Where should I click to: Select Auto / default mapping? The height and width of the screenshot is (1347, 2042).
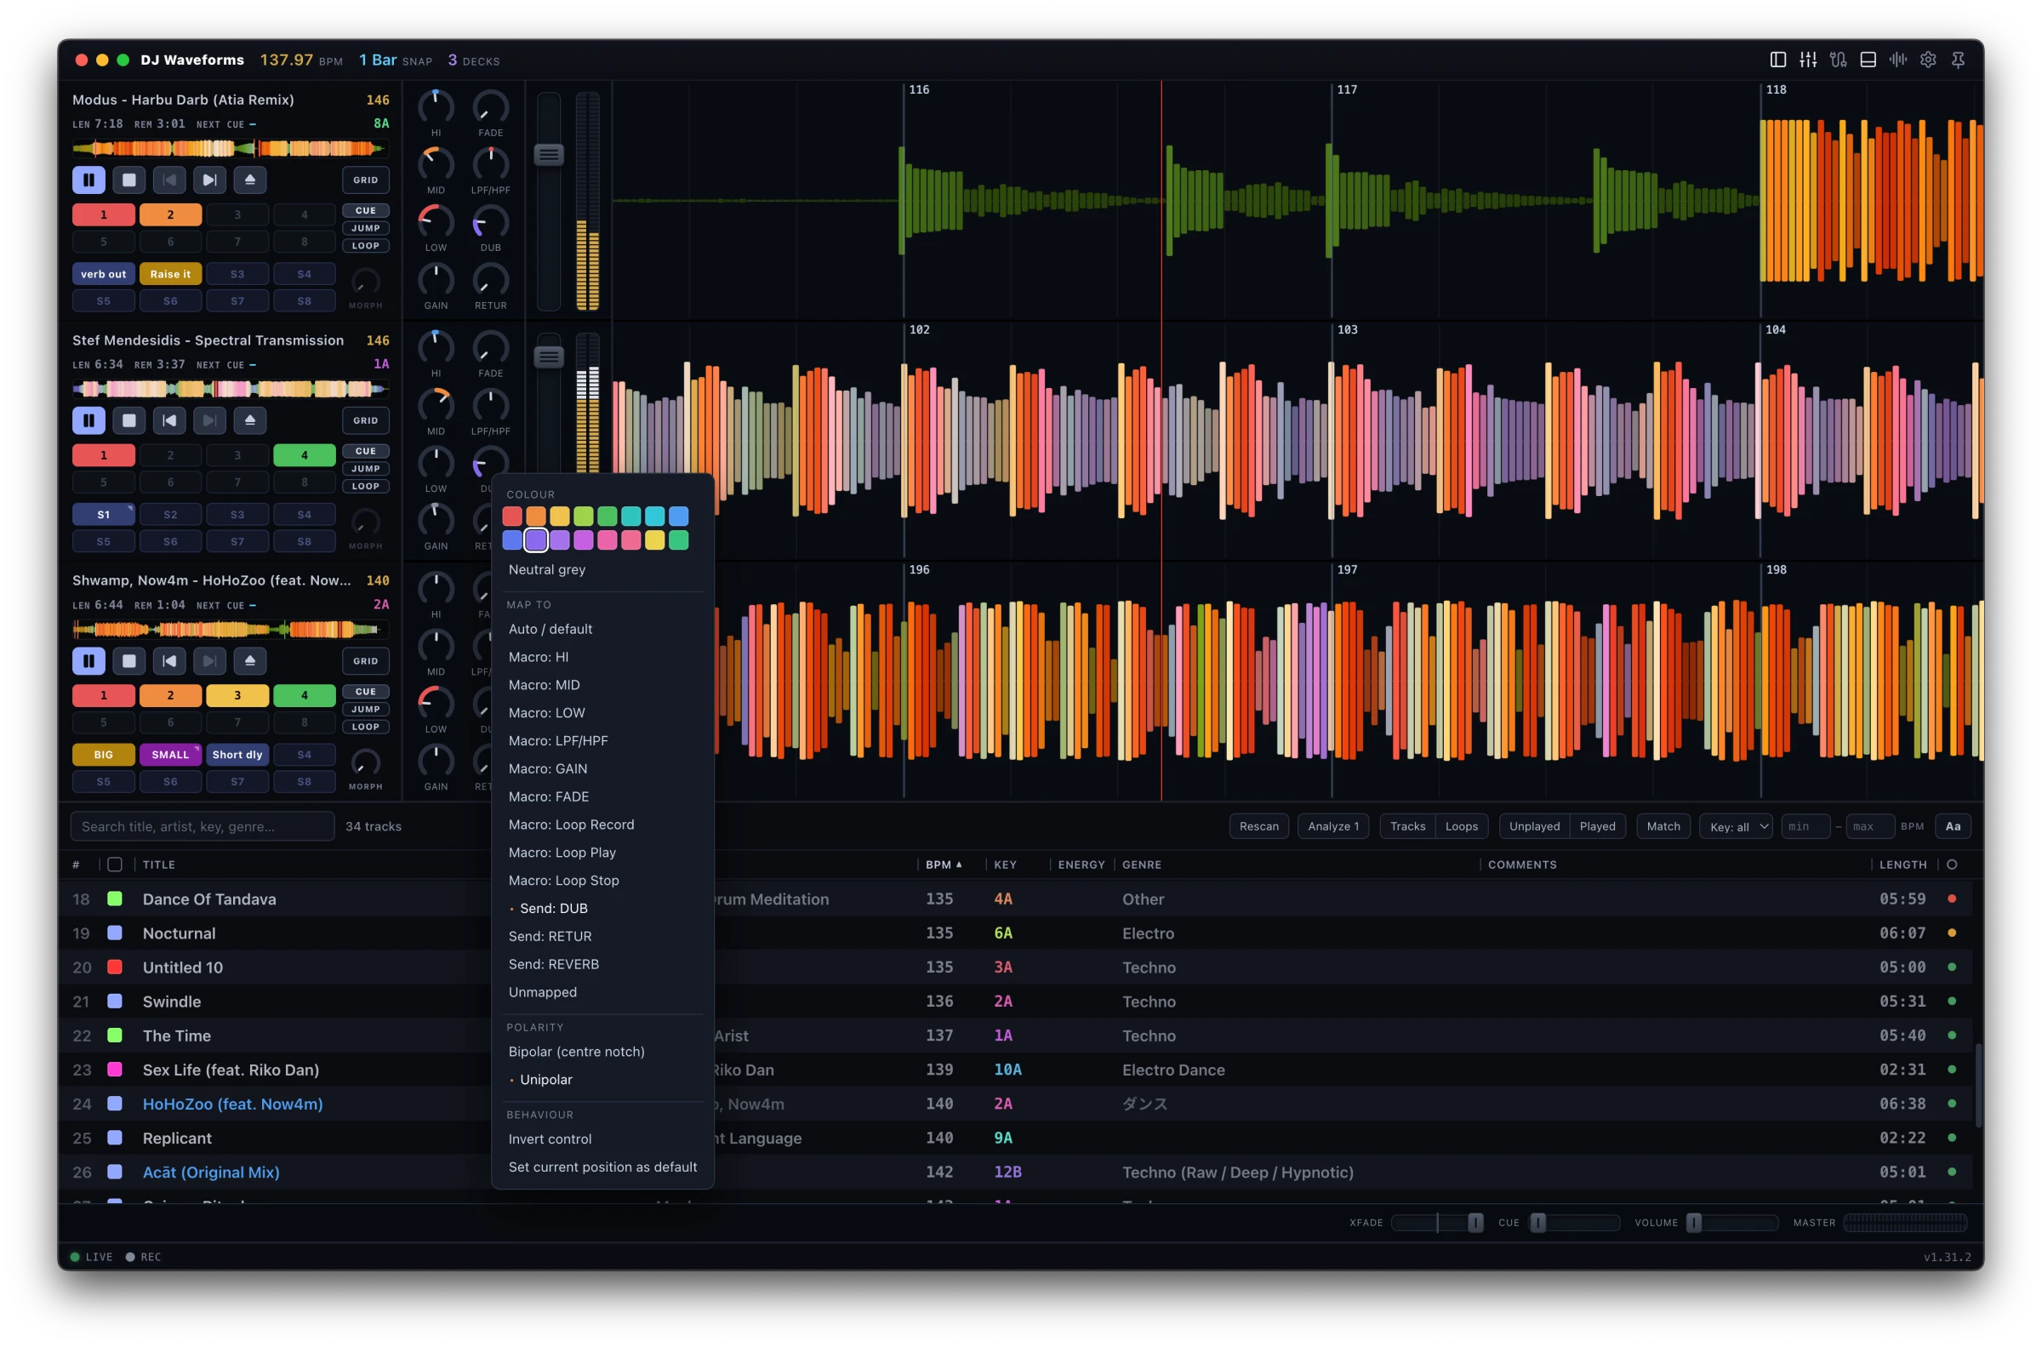coord(602,629)
